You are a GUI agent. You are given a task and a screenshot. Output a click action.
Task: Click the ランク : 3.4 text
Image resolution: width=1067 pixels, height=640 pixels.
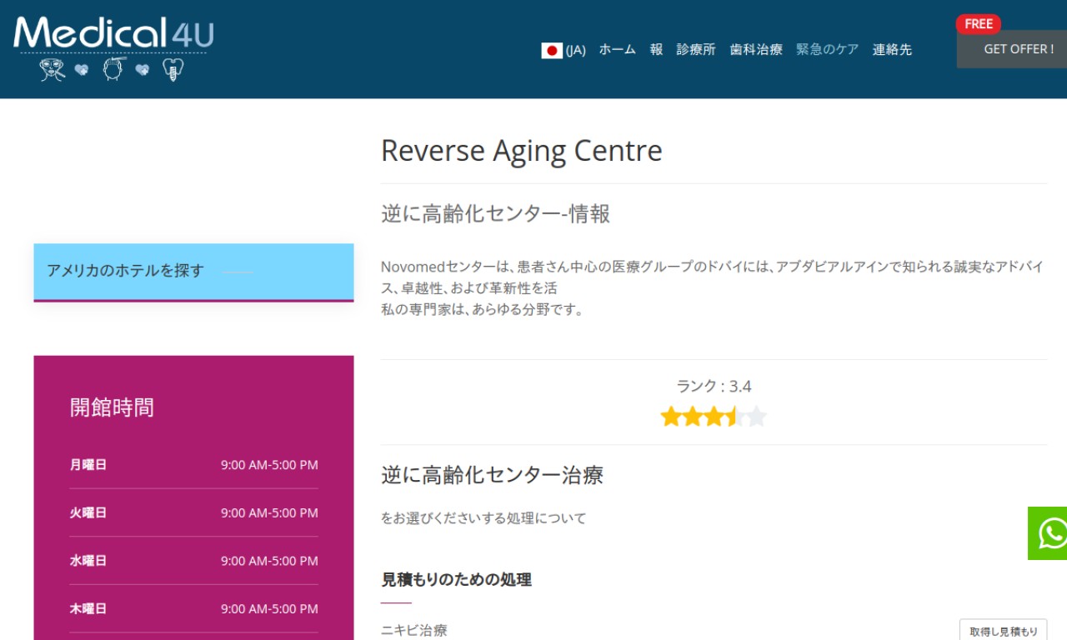[714, 387]
